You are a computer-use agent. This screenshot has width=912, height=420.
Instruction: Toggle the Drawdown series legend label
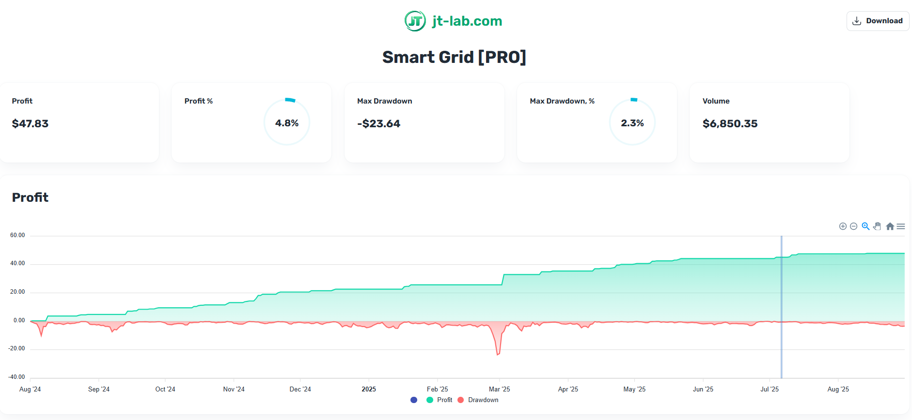point(483,400)
